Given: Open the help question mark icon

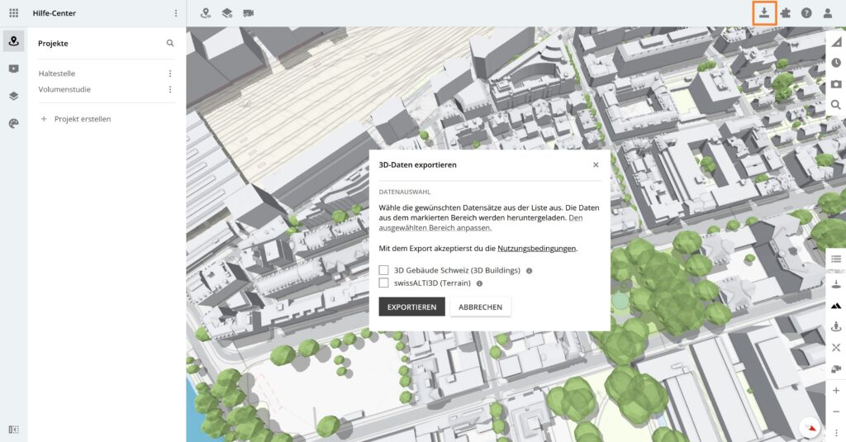Looking at the screenshot, I should click(806, 13).
